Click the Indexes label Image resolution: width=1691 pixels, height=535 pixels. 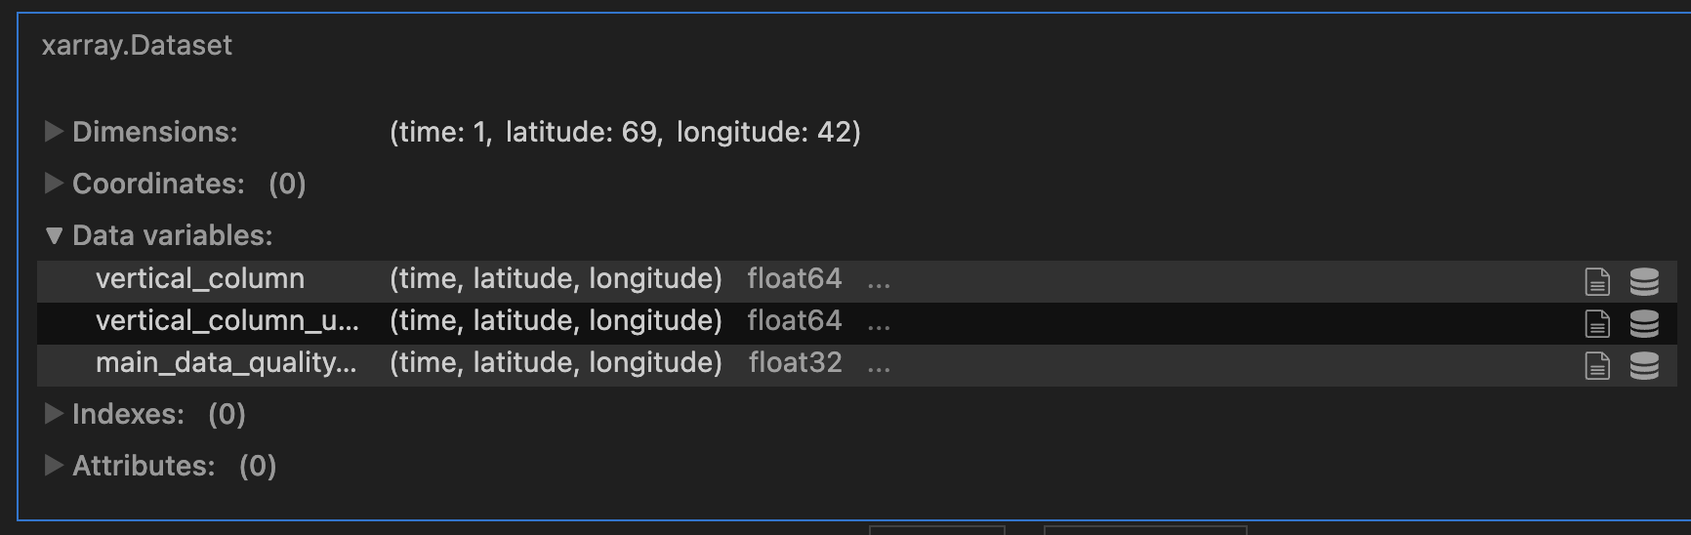click(x=128, y=414)
